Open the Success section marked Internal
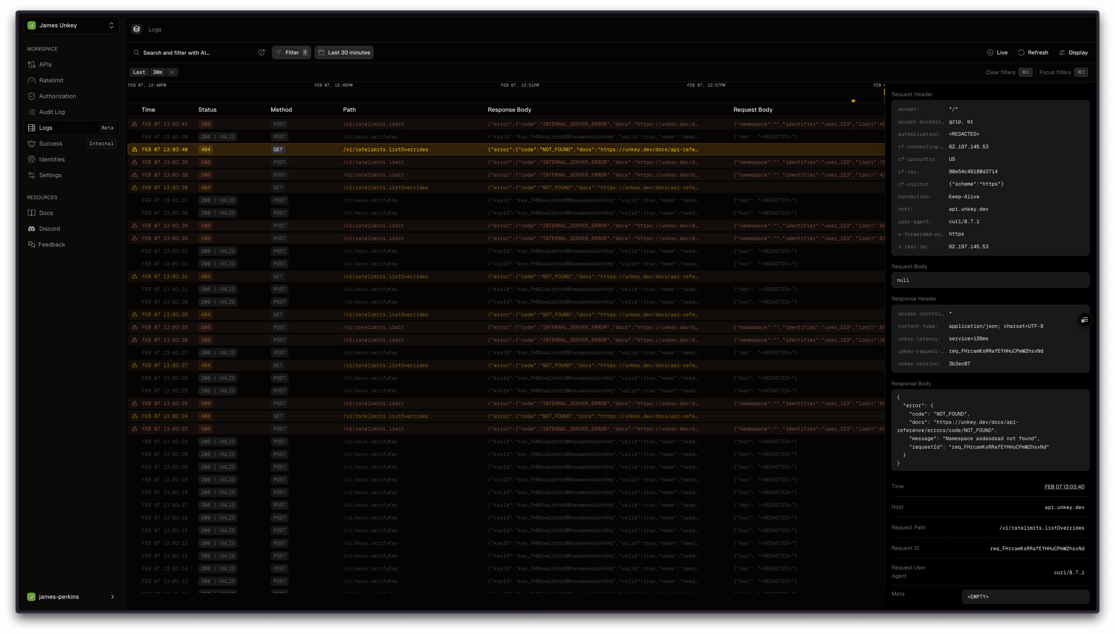The height and width of the screenshot is (634, 1115). tap(51, 143)
